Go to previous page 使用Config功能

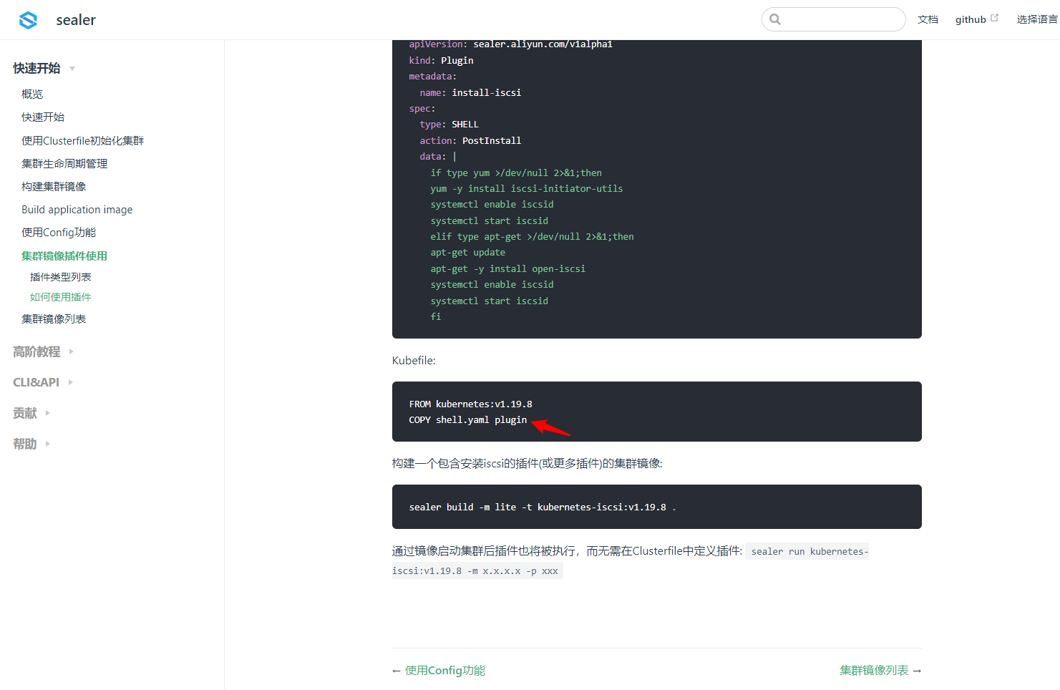coord(445,670)
